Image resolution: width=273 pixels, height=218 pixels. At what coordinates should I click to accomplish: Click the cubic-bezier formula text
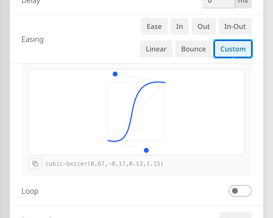click(104, 164)
